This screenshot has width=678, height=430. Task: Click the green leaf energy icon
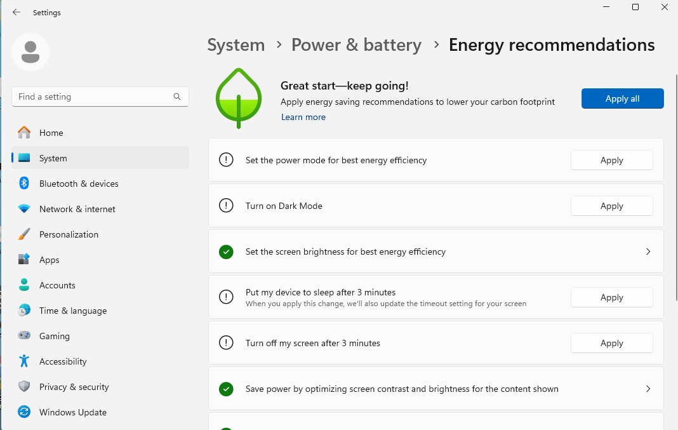[239, 98]
